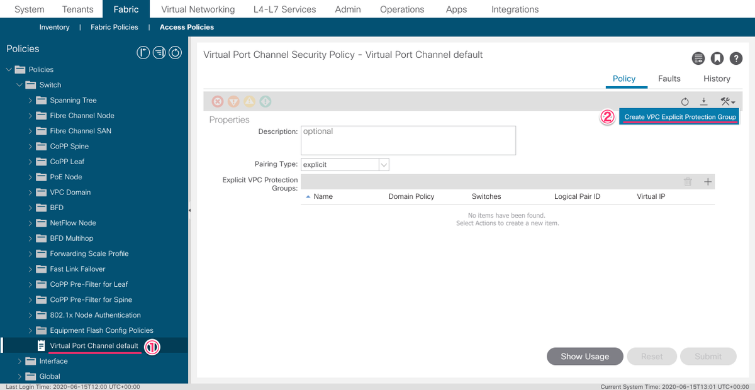The image size is (755, 390).
Task: Click Create VPC Explicit Protection Group
Action: (x=680, y=117)
